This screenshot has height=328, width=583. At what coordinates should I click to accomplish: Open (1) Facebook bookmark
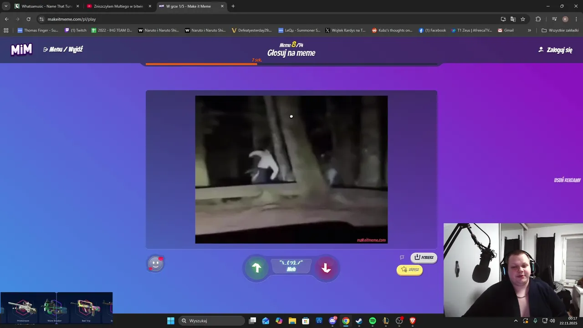(432, 31)
